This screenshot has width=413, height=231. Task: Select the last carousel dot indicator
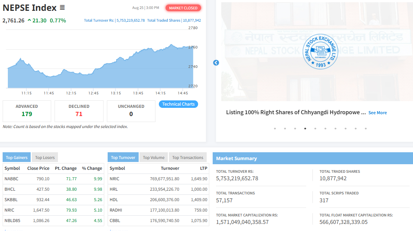[366, 128]
